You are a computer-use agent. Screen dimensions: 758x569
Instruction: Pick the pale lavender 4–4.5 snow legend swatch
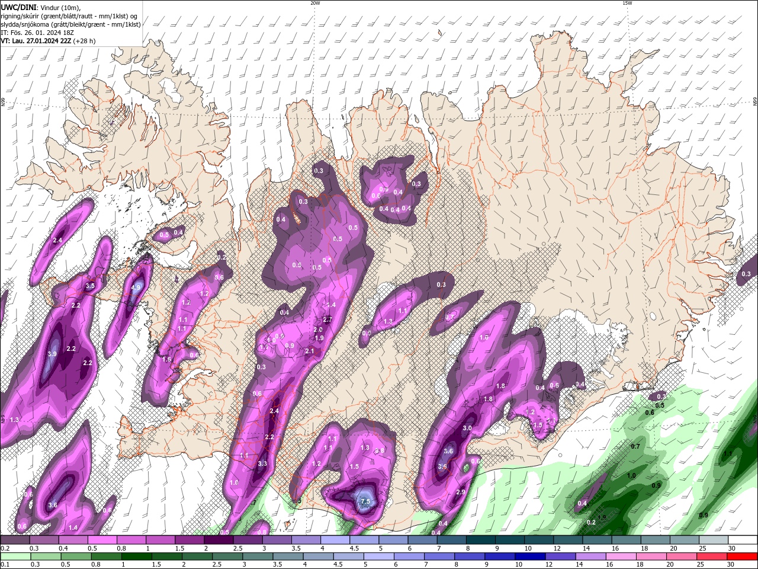click(x=335, y=540)
